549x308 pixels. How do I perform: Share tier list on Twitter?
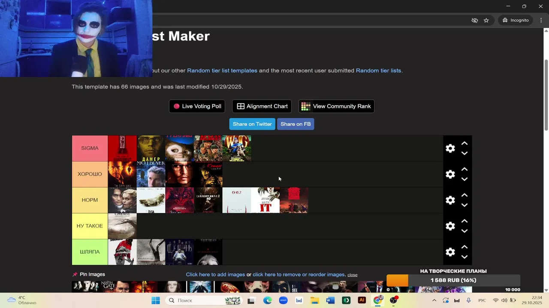click(x=252, y=124)
